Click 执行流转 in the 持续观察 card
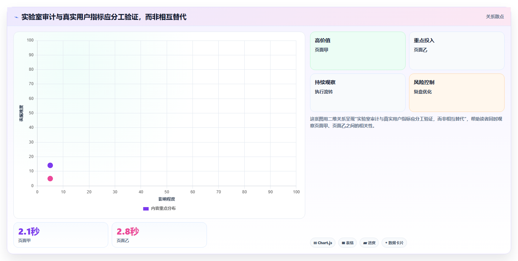Viewport: 518px width, 261px height. tap(324, 92)
